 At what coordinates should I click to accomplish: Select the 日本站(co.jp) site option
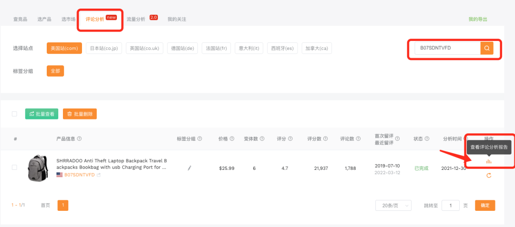[104, 48]
